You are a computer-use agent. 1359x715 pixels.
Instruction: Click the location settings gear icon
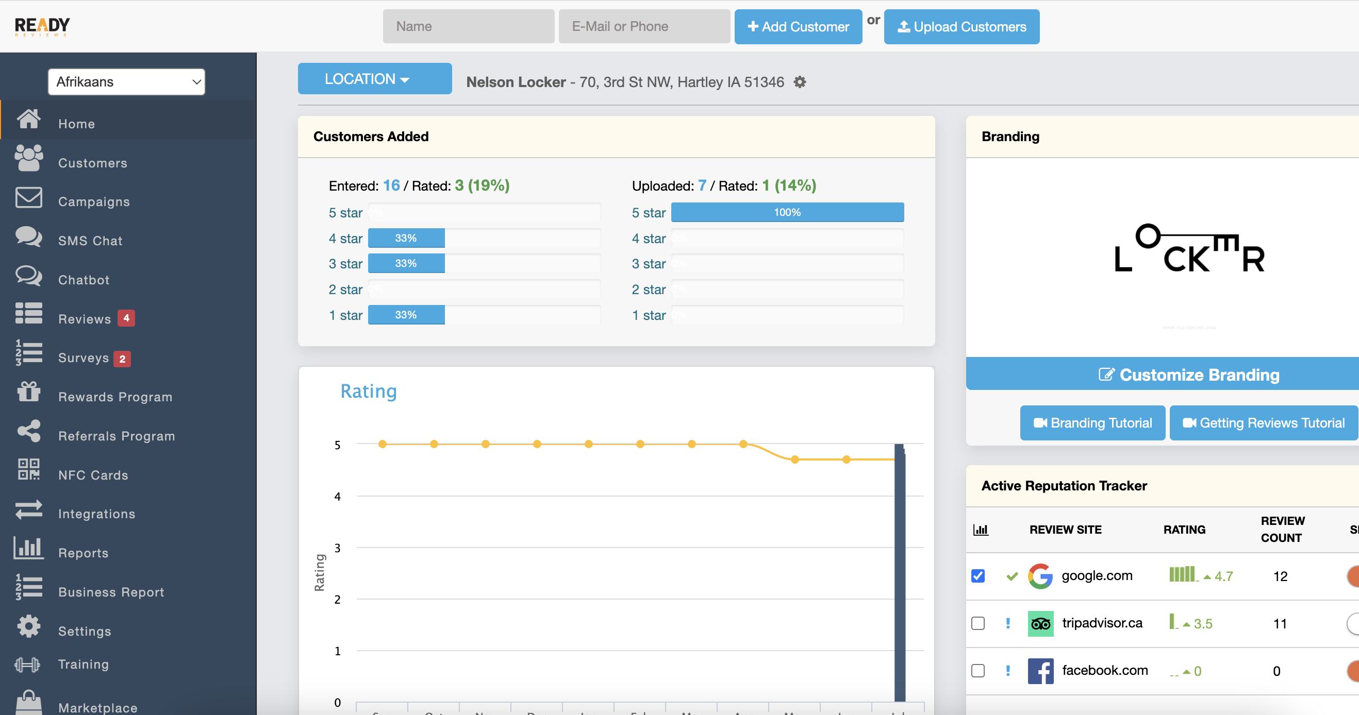click(800, 82)
